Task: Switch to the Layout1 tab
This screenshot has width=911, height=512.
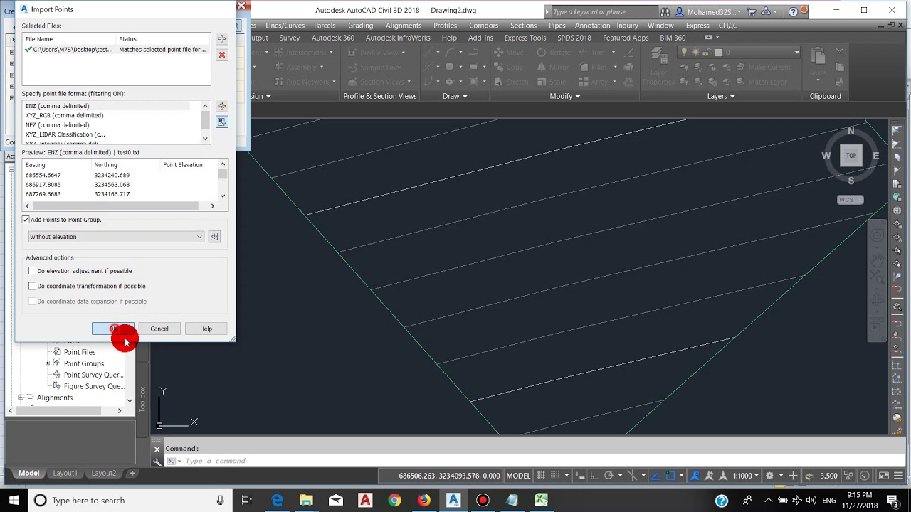Action: click(x=65, y=473)
